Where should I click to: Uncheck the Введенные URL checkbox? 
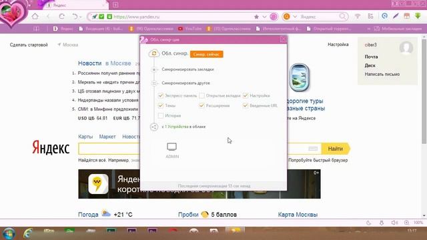(246, 105)
